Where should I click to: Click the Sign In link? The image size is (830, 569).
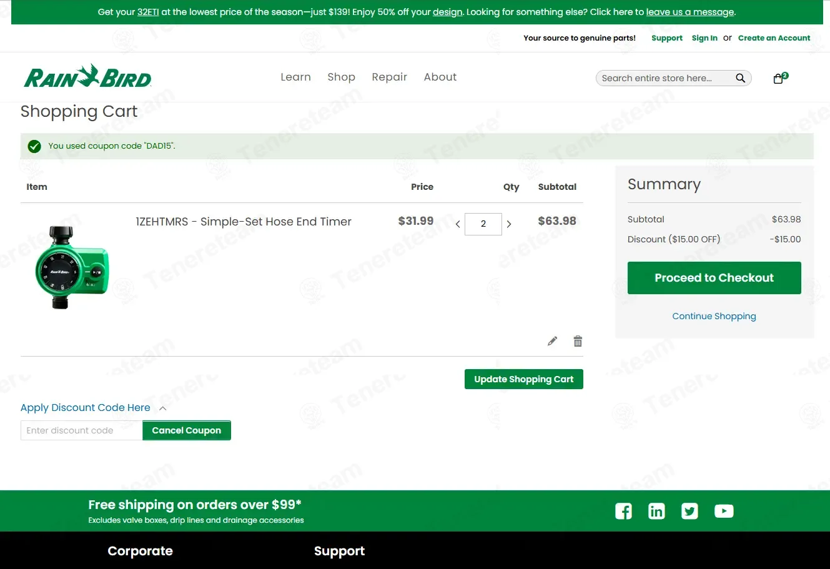[x=704, y=38]
